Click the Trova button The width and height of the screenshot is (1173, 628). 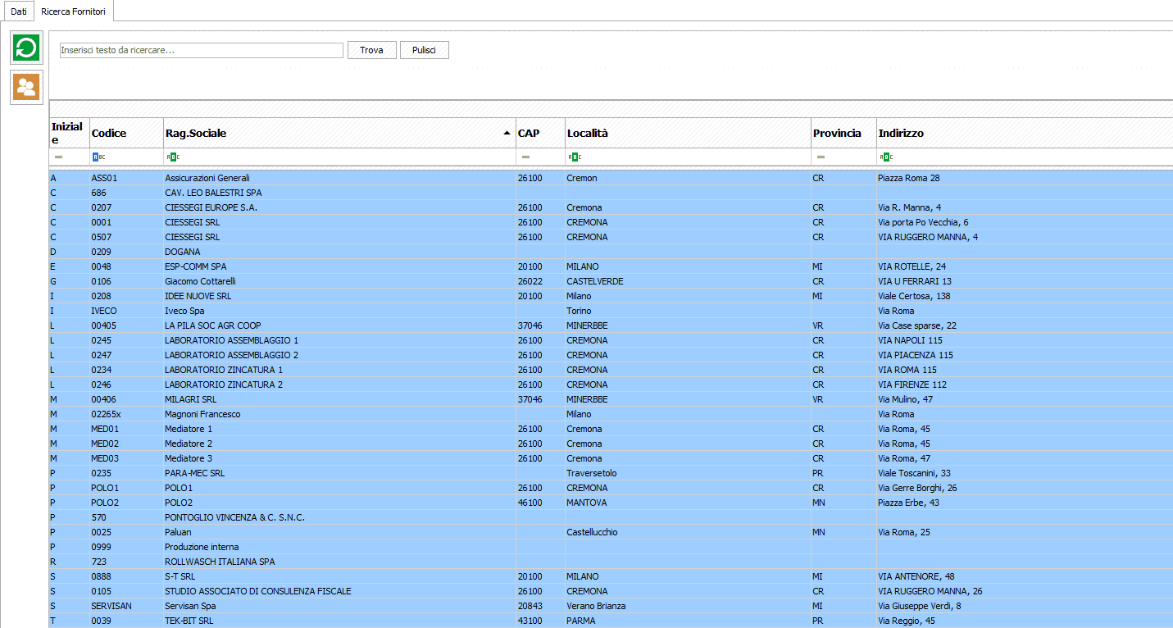[371, 50]
